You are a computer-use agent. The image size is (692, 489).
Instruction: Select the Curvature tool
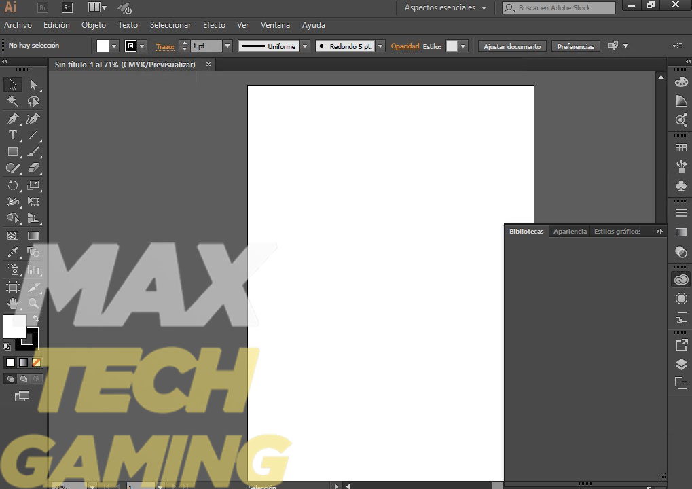point(33,118)
